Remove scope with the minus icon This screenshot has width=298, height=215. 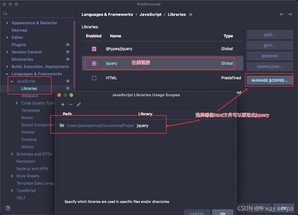(x=71, y=104)
